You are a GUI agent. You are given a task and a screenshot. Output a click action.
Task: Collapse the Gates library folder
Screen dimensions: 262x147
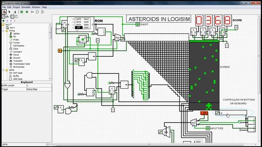[3, 70]
